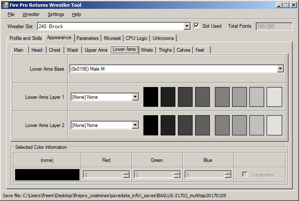Choose the black swatch in Layer 2
Screen dimensions: 299x201
click(x=151, y=125)
